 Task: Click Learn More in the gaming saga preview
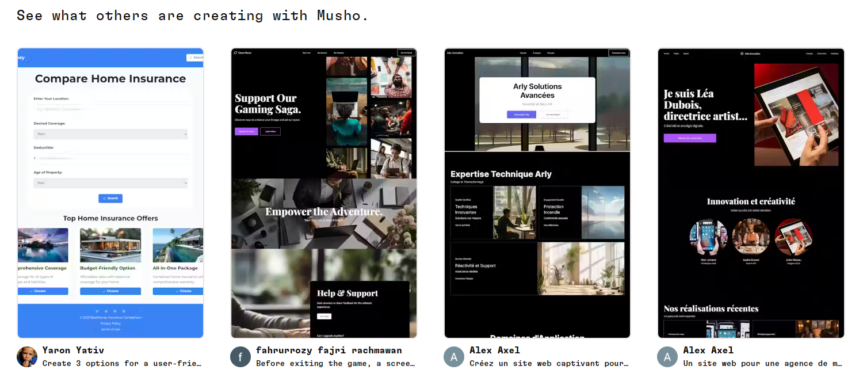(x=270, y=132)
